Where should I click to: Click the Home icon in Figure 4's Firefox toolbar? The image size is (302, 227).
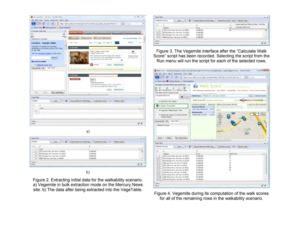176,77
